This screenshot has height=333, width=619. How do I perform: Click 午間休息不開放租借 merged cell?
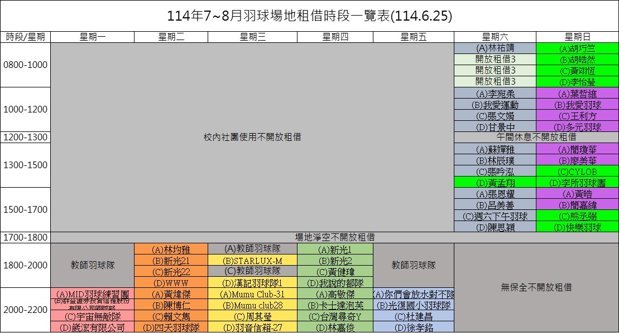click(x=536, y=137)
